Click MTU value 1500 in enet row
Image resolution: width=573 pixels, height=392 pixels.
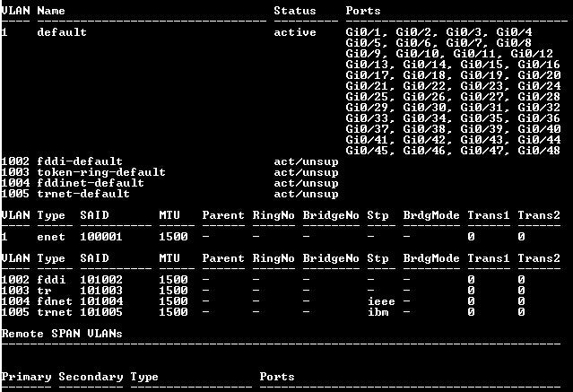coord(173,237)
